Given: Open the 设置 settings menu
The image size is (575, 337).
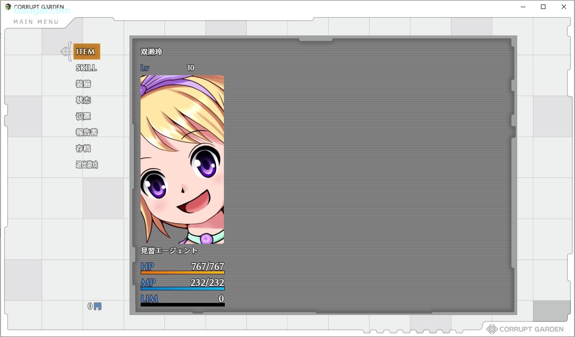Looking at the screenshot, I should [83, 117].
